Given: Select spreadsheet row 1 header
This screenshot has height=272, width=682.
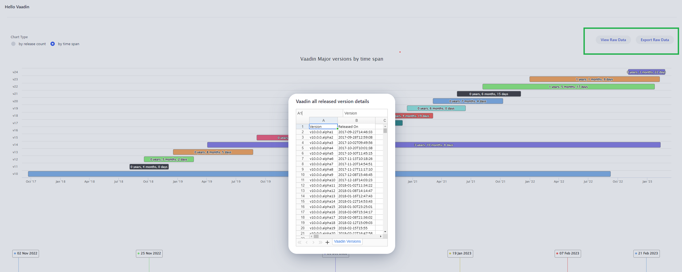Looking at the screenshot, I should [303, 127].
